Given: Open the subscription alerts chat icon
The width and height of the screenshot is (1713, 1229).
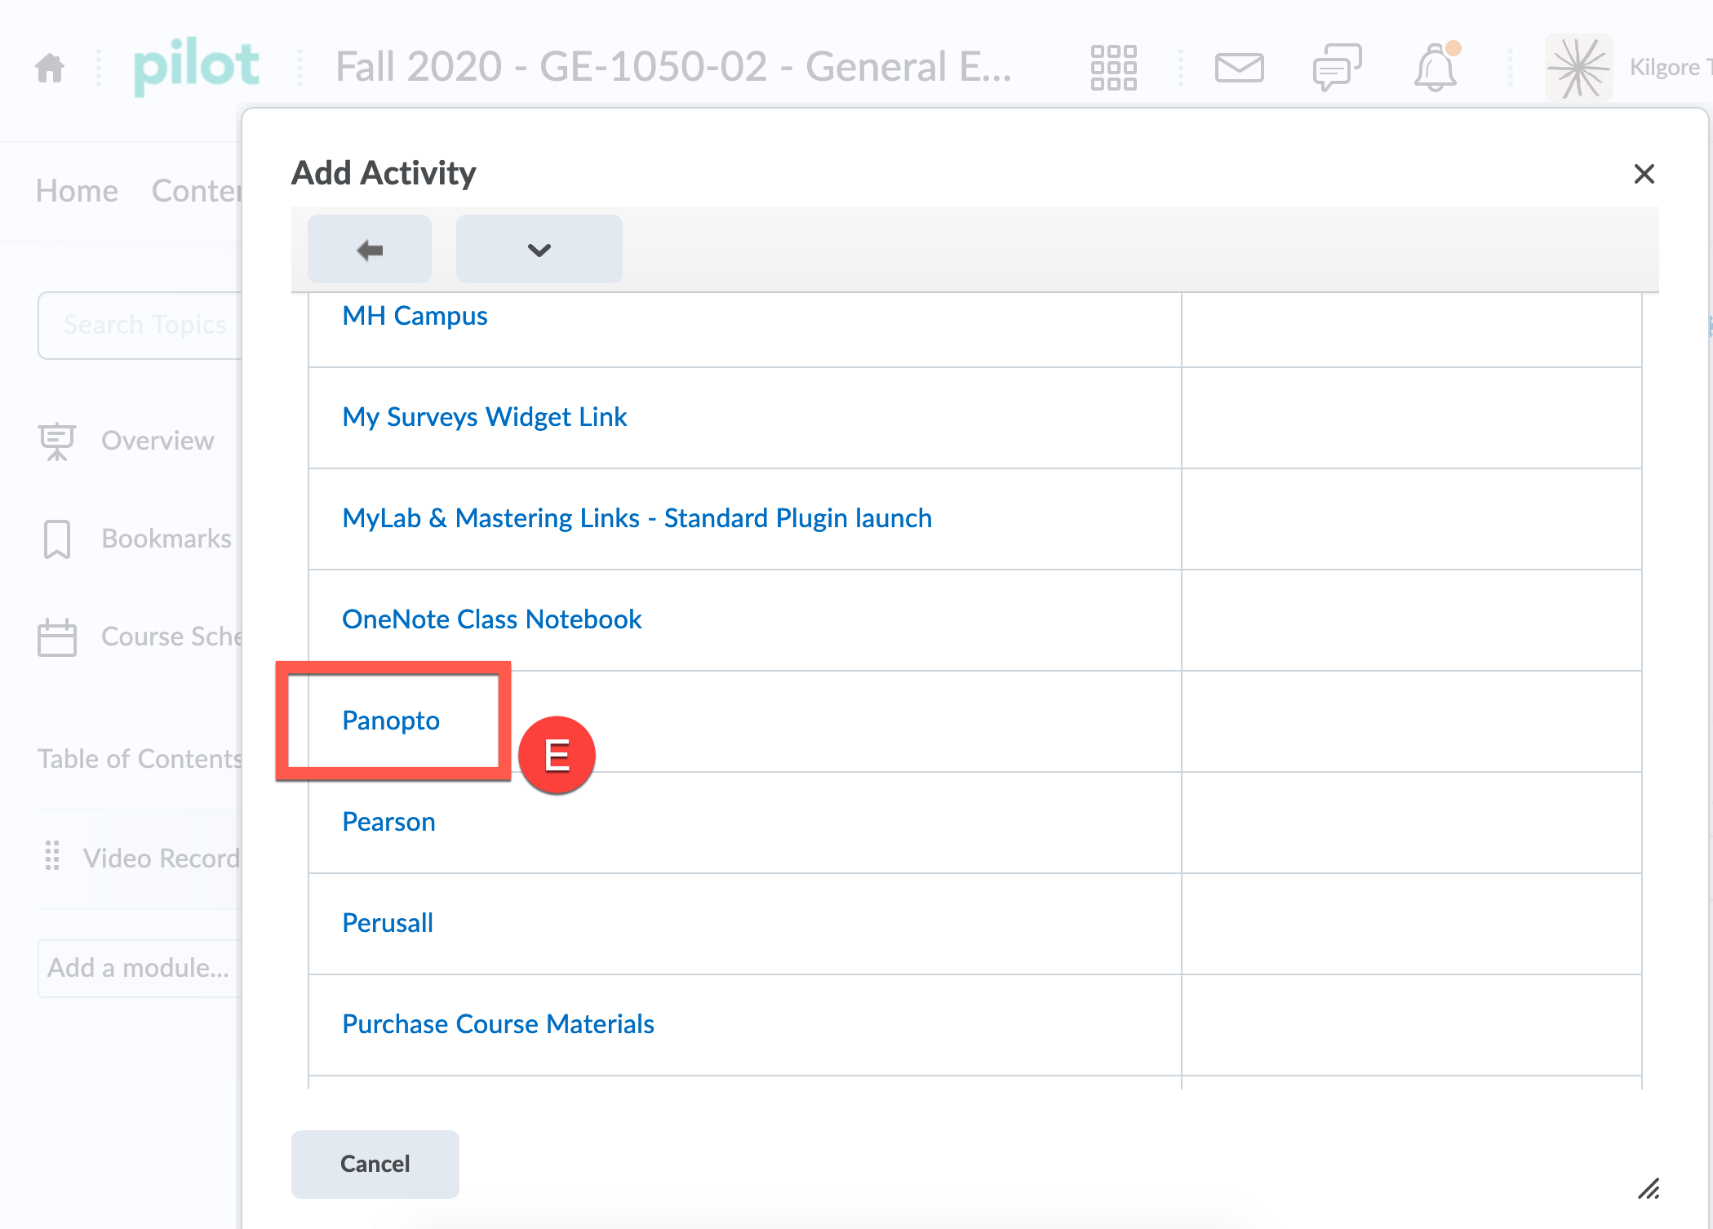Looking at the screenshot, I should click(1337, 67).
